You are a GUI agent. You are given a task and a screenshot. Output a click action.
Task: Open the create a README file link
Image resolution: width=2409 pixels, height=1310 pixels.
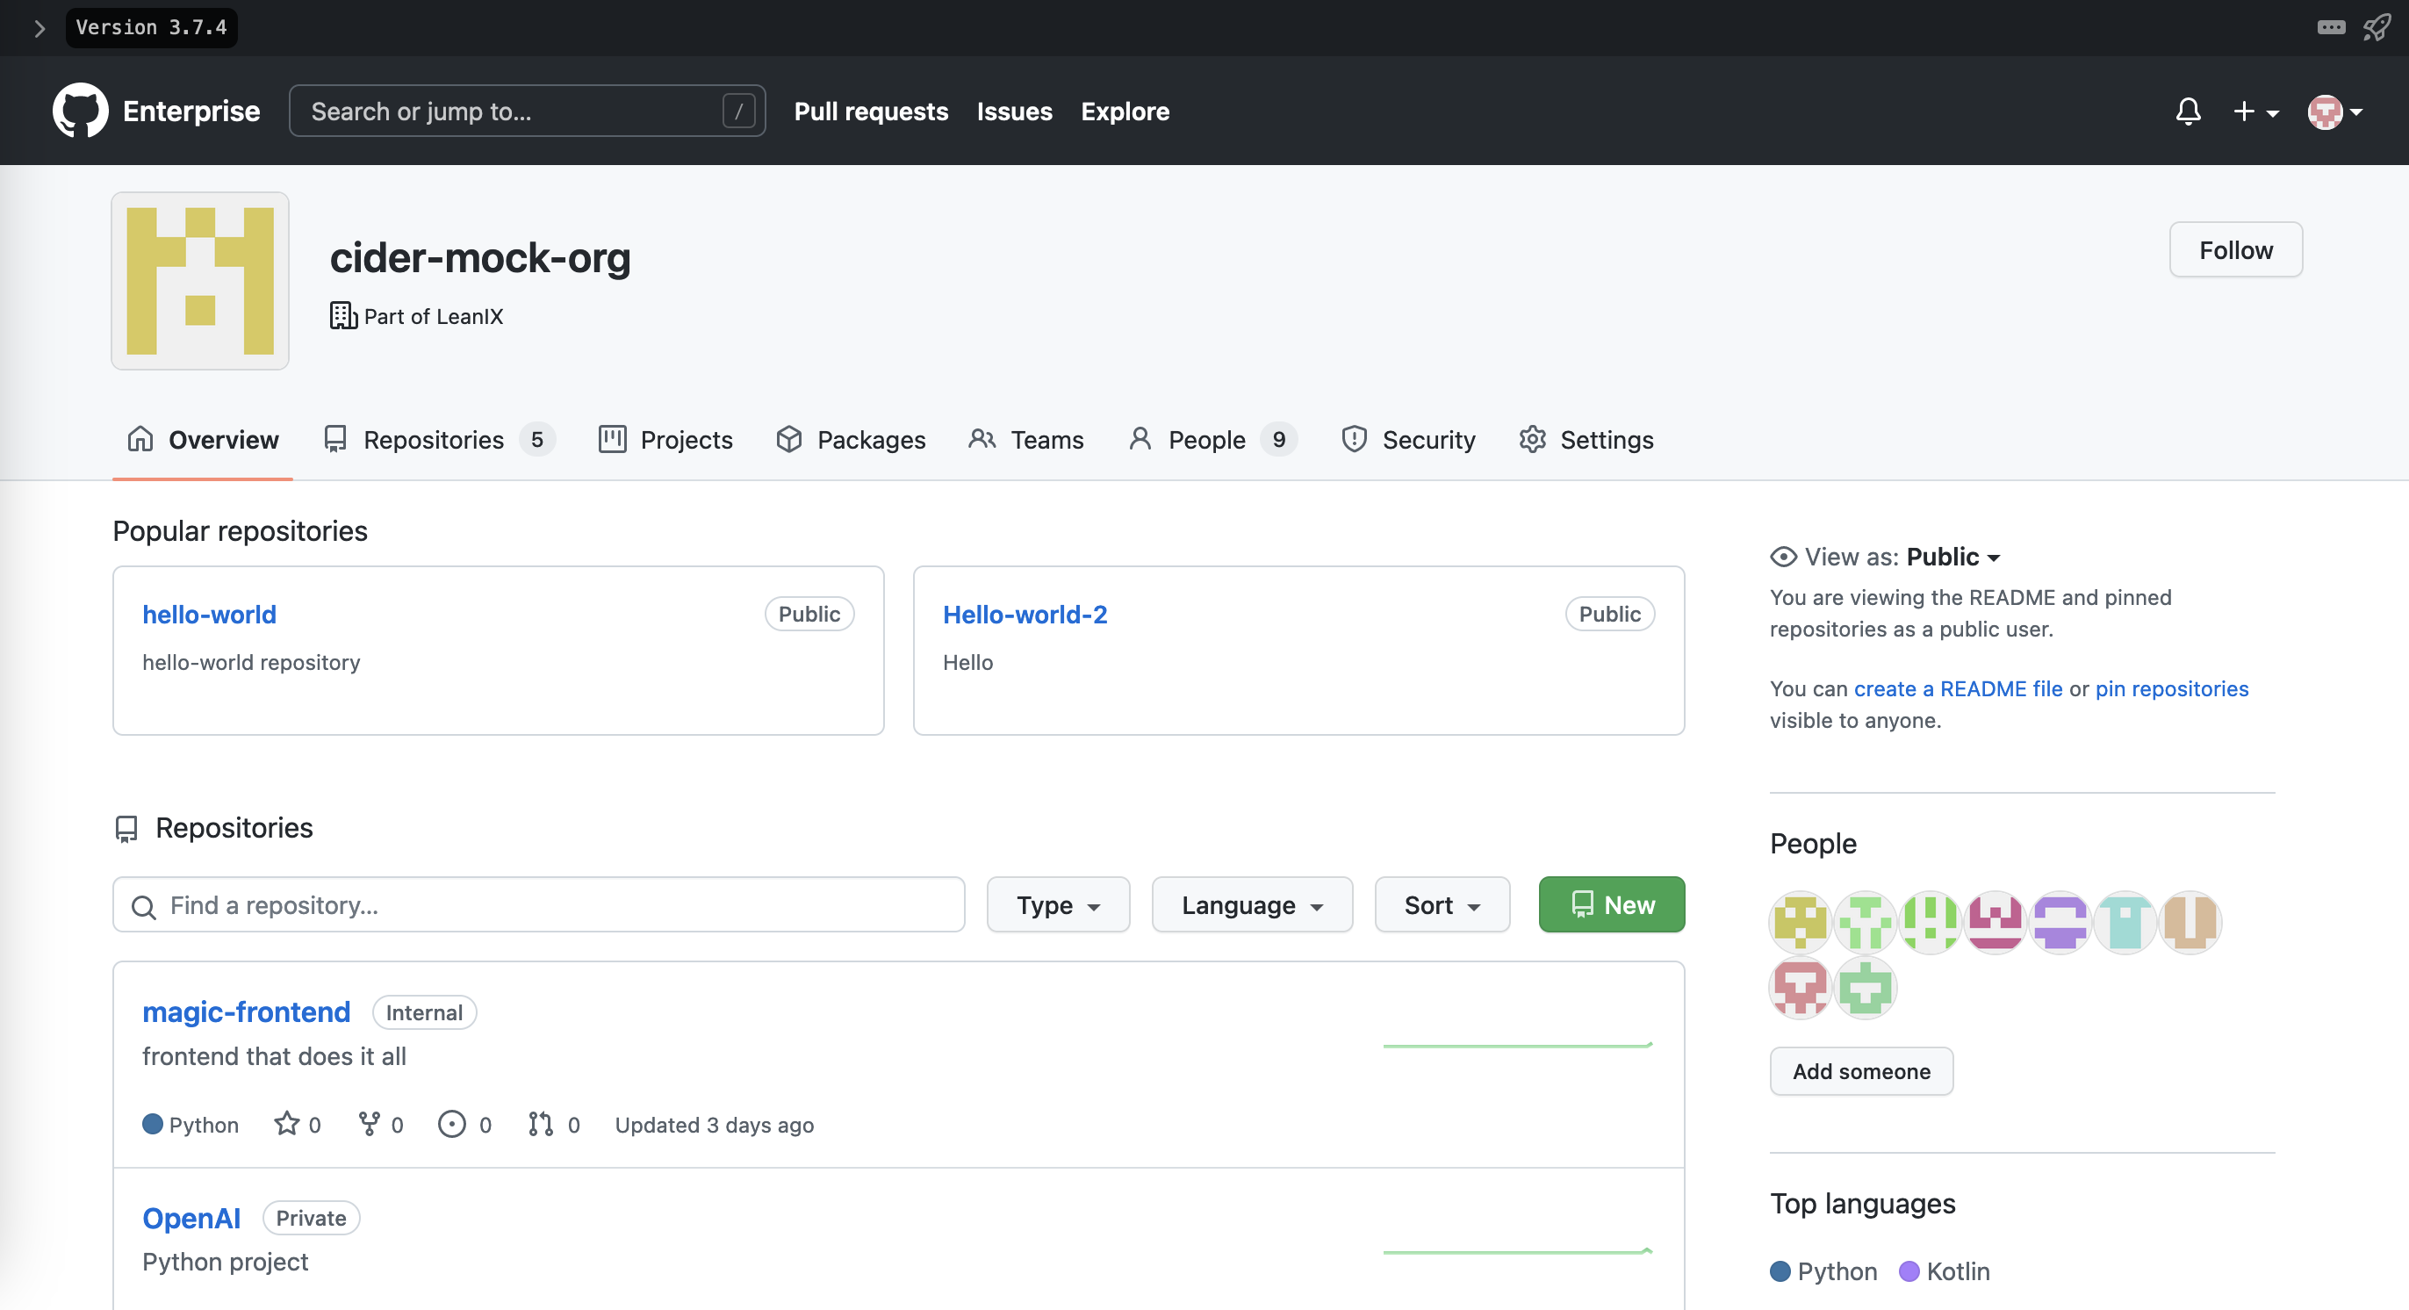point(1958,688)
